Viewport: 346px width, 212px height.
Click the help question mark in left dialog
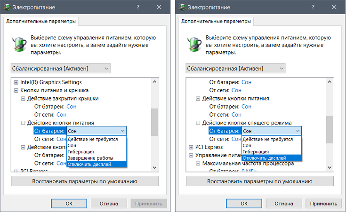point(137,8)
